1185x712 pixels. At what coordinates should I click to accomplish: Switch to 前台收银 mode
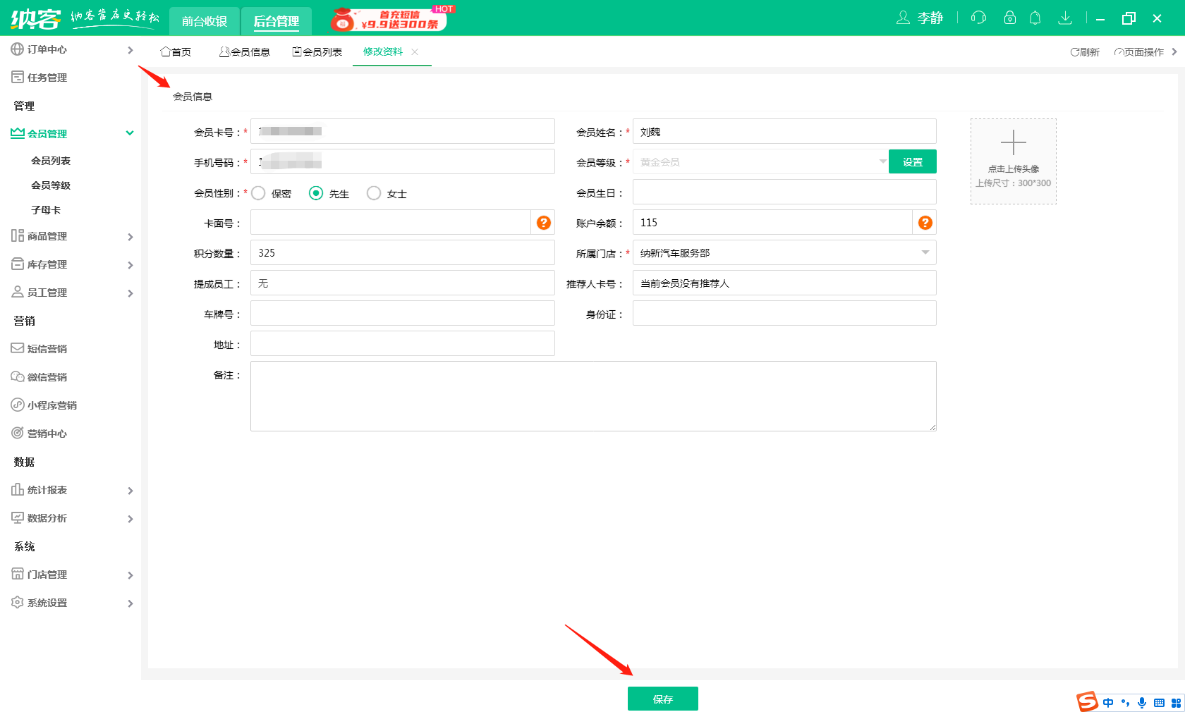point(204,21)
